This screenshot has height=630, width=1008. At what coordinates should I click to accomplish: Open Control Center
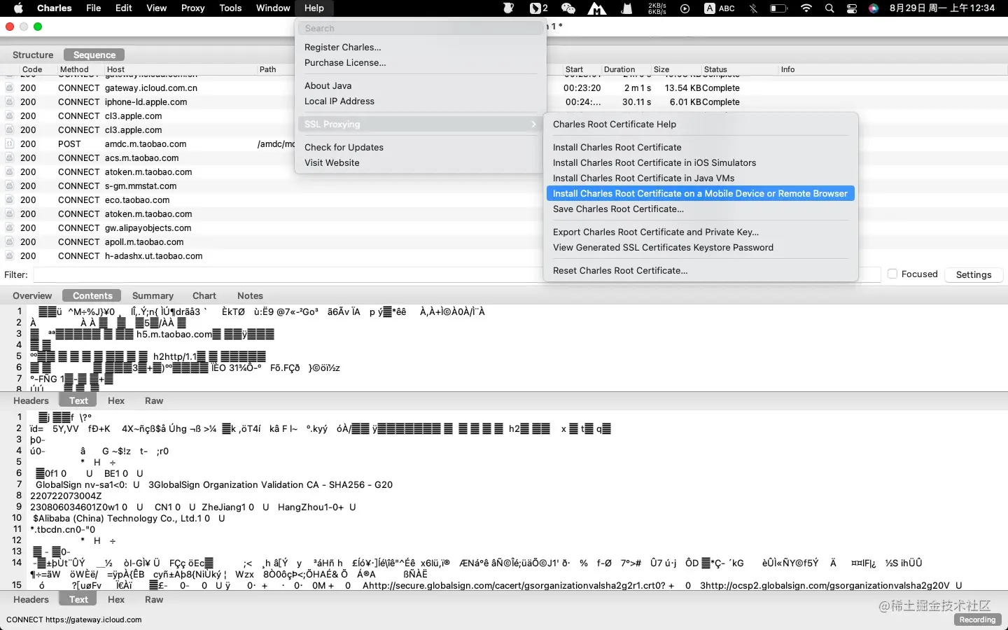[x=851, y=8]
